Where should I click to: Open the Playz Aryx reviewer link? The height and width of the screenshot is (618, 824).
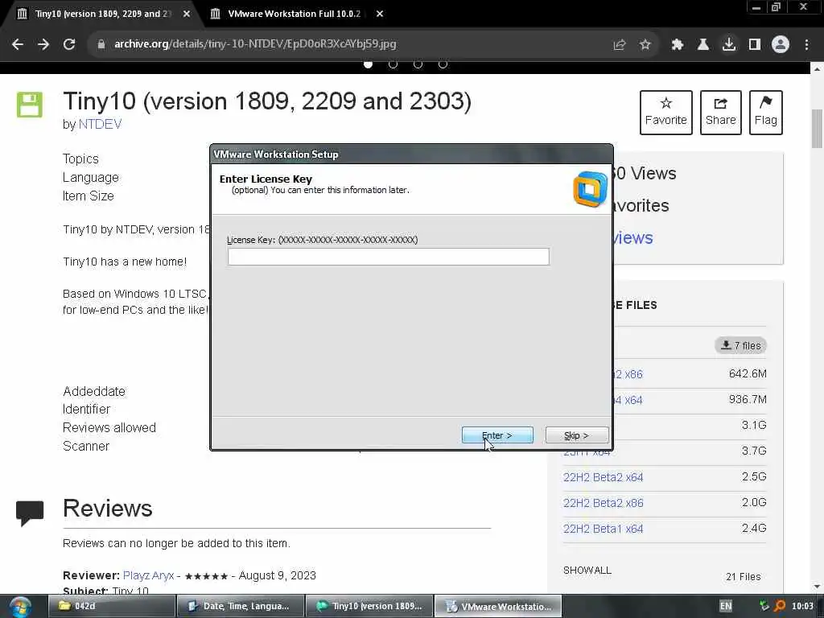[148, 575]
